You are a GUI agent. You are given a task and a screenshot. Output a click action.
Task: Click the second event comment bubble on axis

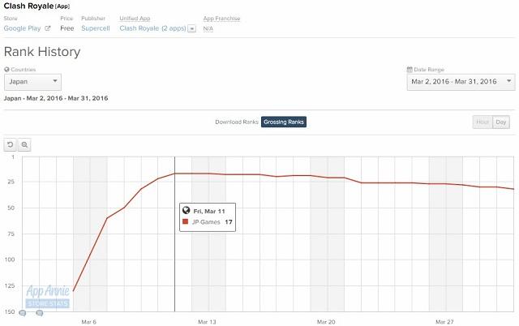pos(40,312)
